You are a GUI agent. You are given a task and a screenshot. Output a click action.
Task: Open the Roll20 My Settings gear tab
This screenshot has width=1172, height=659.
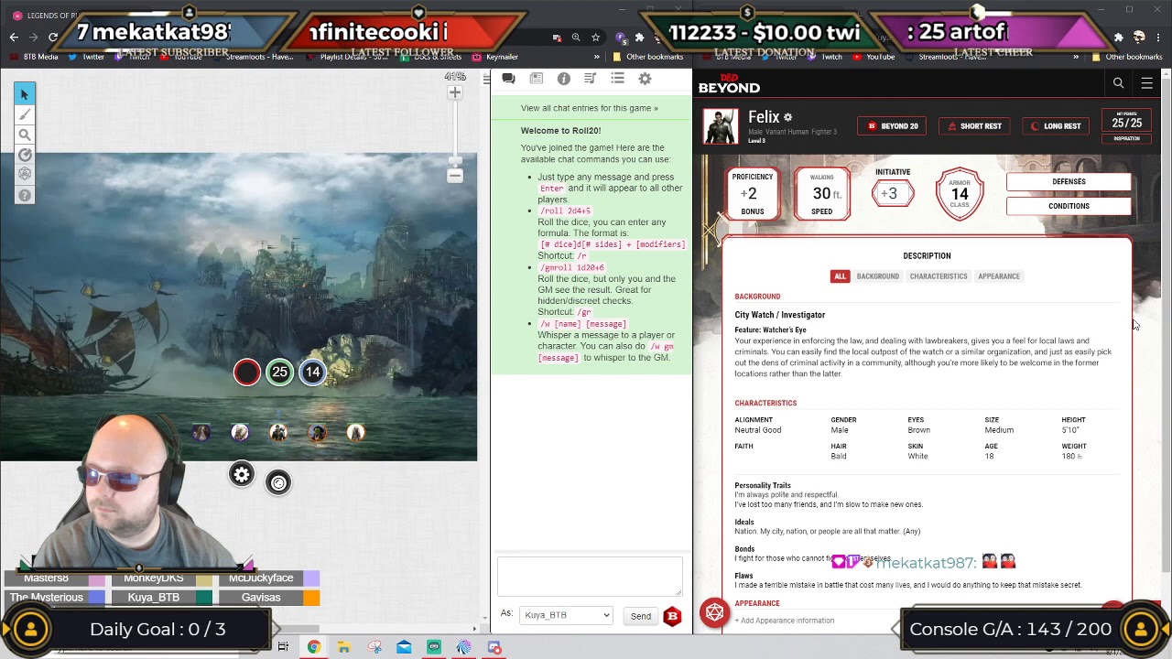coord(645,79)
